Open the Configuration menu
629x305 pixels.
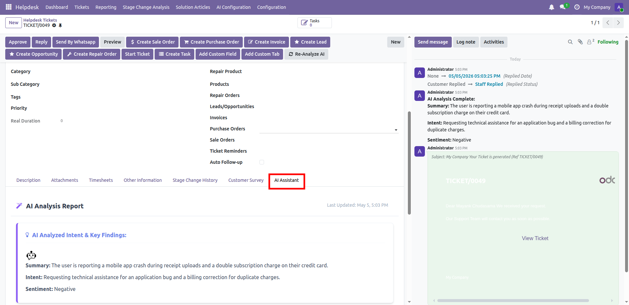click(271, 7)
